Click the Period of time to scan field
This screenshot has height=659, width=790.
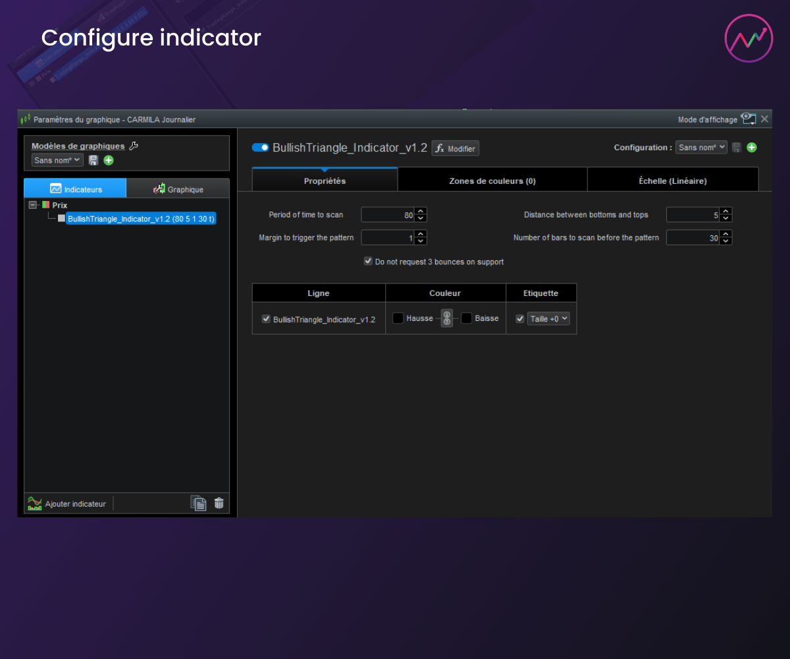pos(388,215)
